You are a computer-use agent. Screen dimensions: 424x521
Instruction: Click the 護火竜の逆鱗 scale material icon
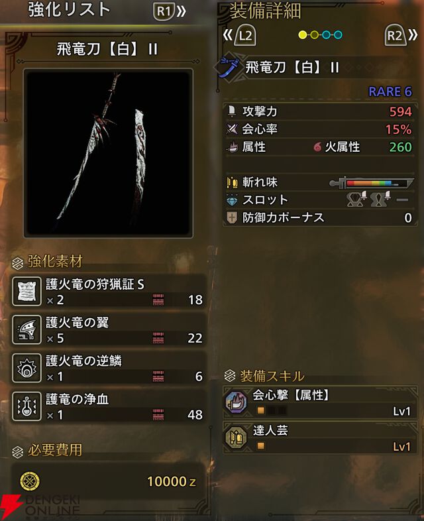pyautogui.click(x=26, y=368)
